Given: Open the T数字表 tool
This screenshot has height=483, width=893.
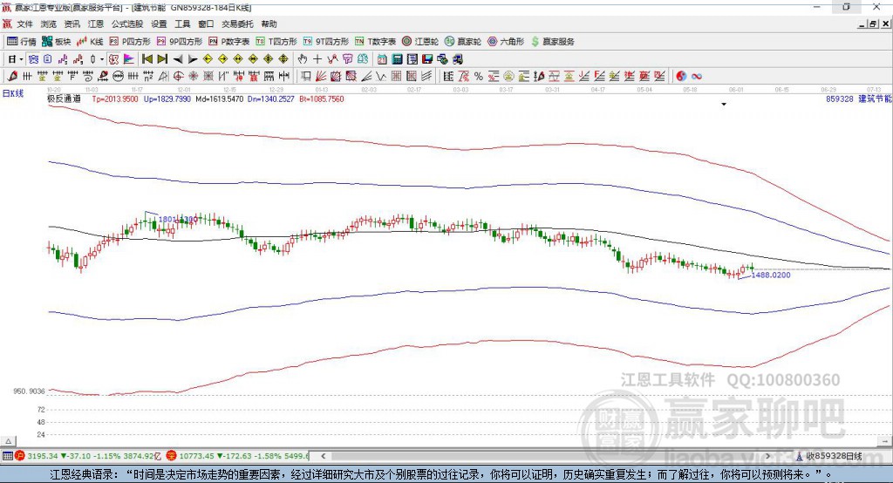Looking at the screenshot, I should (x=375, y=42).
